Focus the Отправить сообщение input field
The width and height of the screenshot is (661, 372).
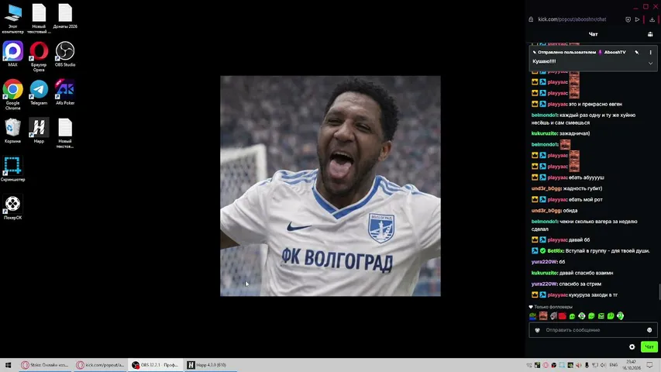593,330
